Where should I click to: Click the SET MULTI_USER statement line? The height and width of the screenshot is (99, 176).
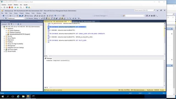point(67,40)
